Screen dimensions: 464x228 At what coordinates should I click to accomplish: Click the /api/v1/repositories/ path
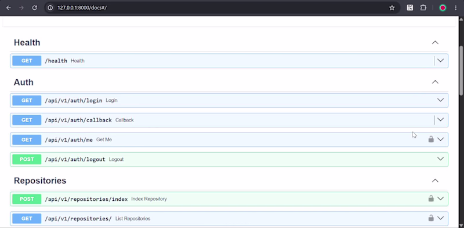pos(78,219)
